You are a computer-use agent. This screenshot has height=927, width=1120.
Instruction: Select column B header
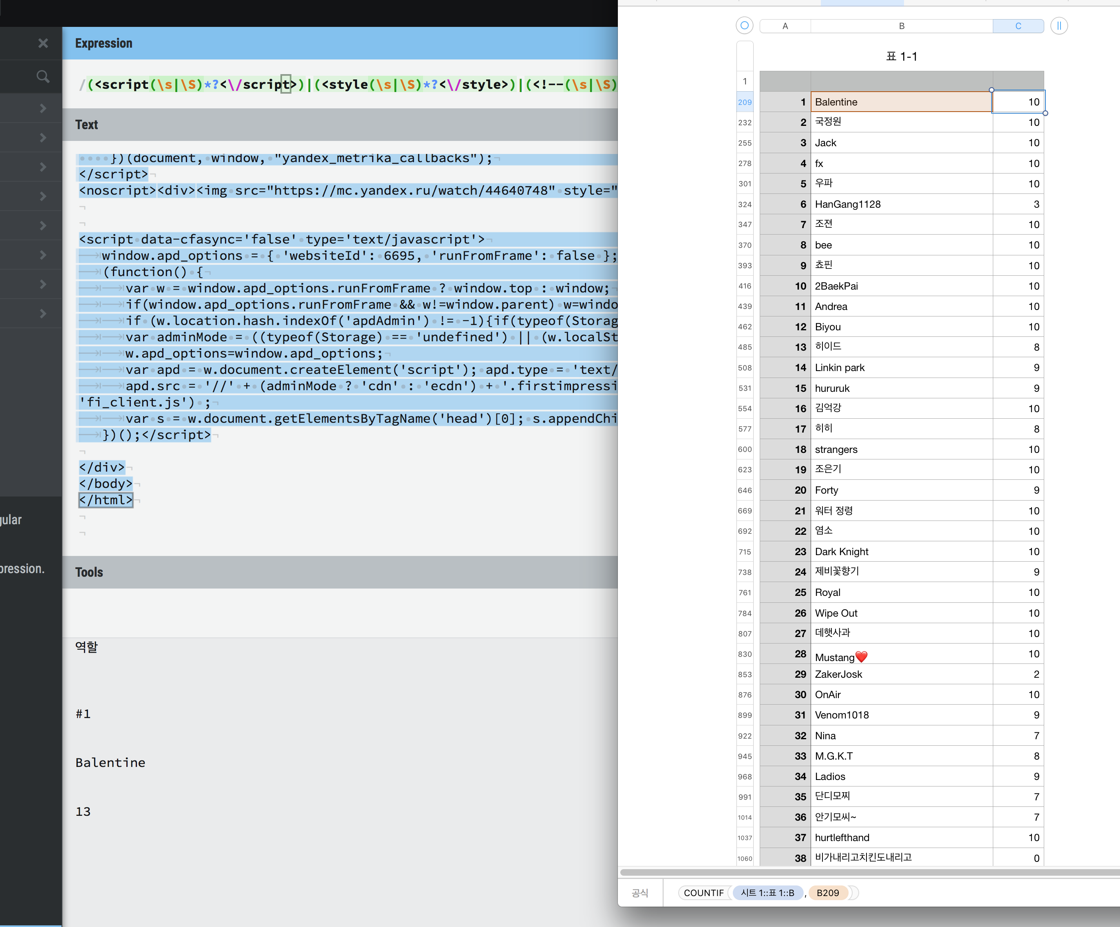click(x=901, y=26)
